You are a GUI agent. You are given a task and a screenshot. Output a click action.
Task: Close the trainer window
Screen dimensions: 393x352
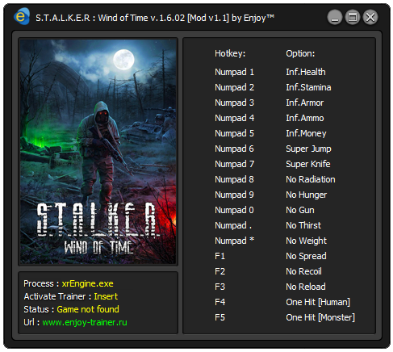[370, 18]
